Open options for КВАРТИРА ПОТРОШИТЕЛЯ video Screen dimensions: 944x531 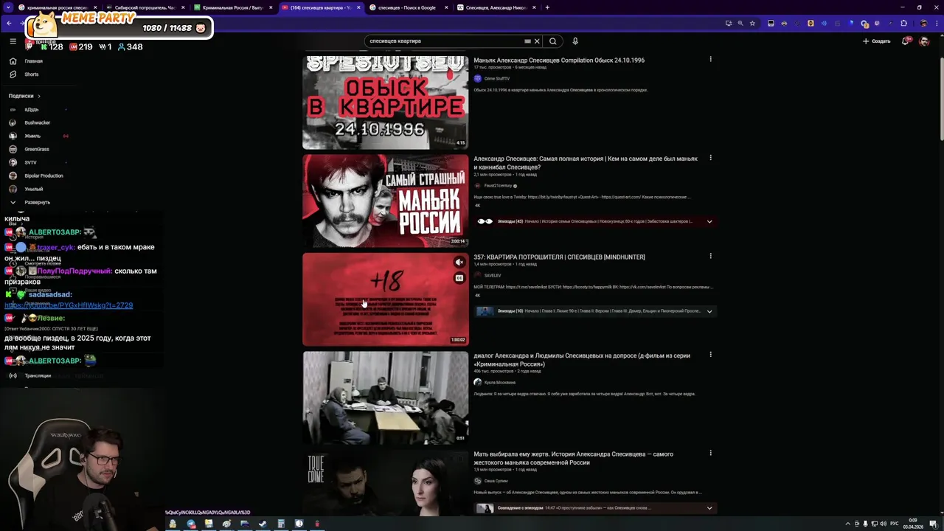point(710,256)
